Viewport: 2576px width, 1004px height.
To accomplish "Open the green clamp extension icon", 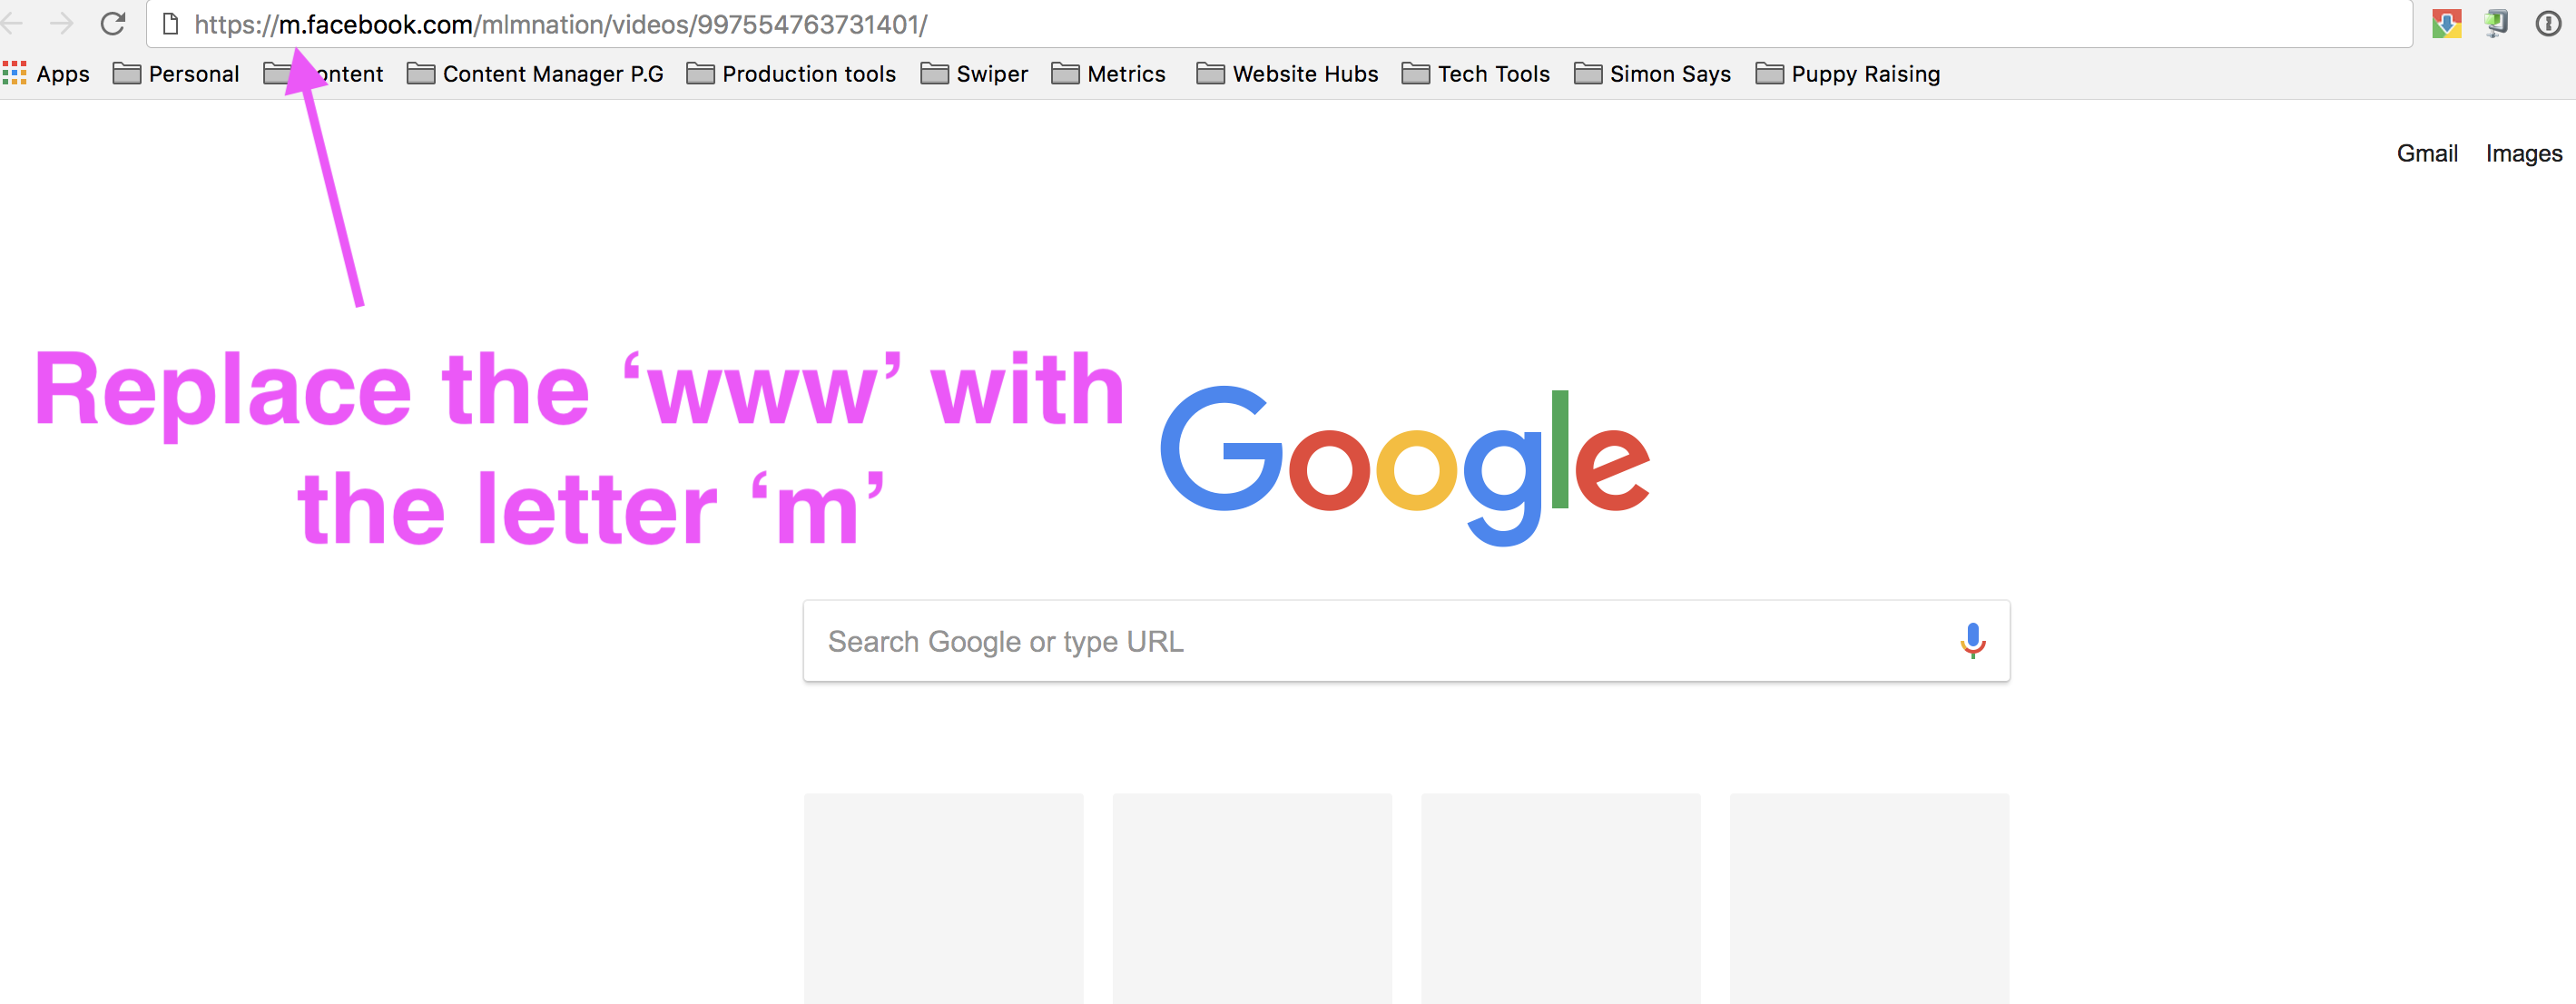I will click(x=2496, y=23).
